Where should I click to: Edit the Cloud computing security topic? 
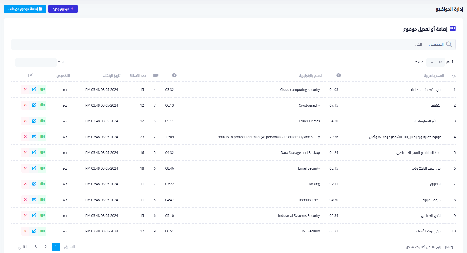pos(34,89)
